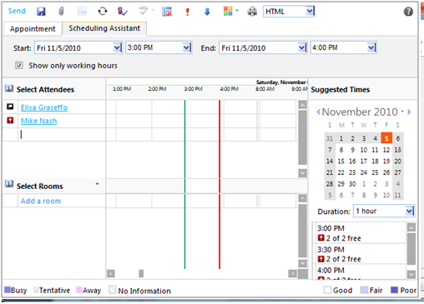Set high importance with red exclamation
This screenshot has width=424, height=304.
[187, 12]
